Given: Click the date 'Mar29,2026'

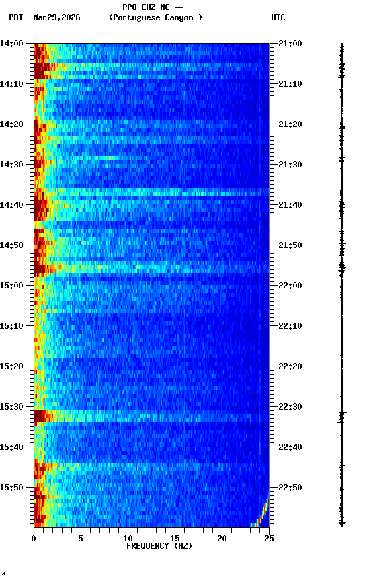Looking at the screenshot, I should (56, 17).
